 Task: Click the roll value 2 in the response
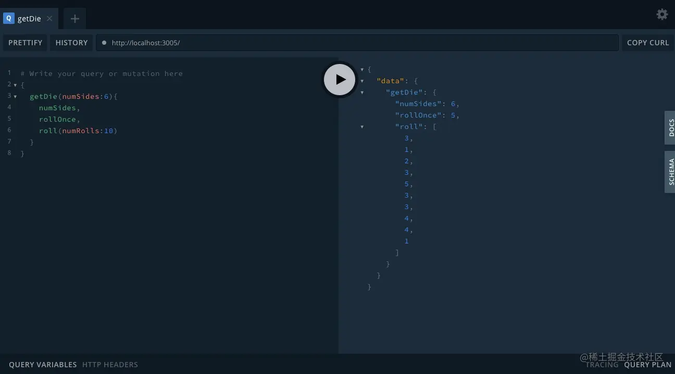[x=407, y=161]
